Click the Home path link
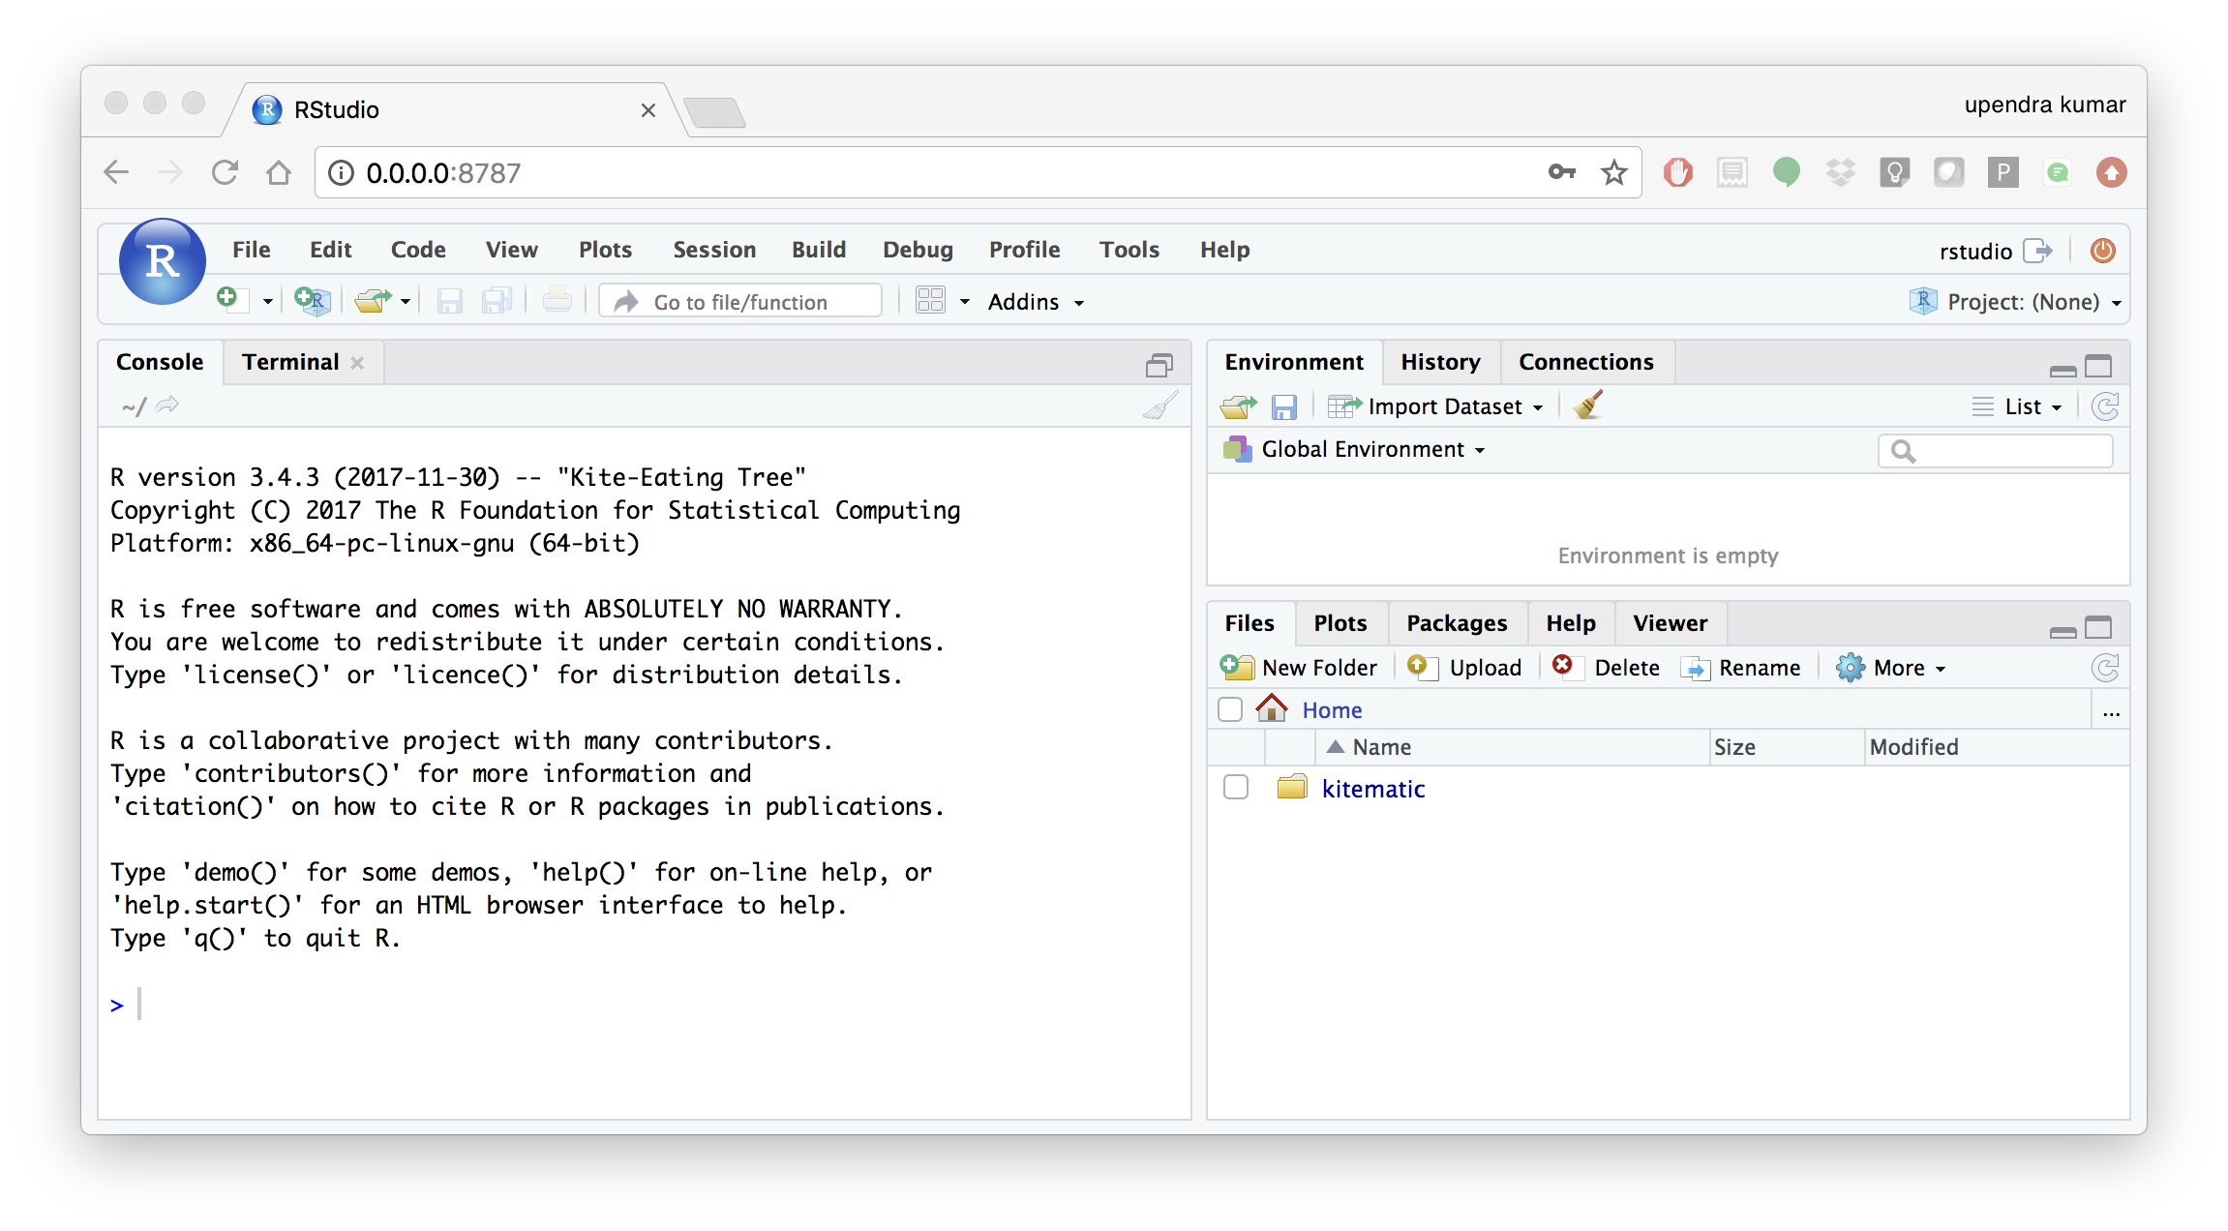The image size is (2228, 1231). pyautogui.click(x=1332, y=710)
